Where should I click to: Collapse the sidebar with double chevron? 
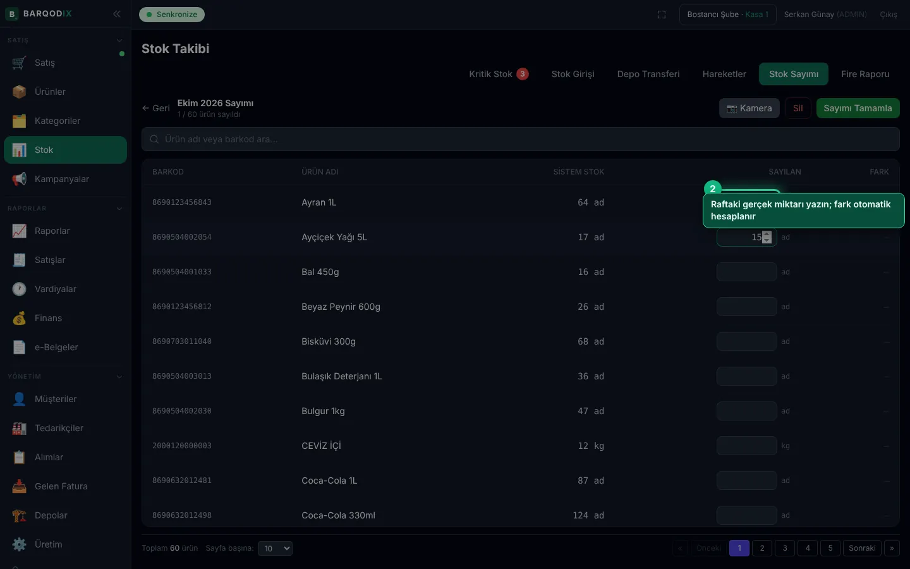[117, 14]
